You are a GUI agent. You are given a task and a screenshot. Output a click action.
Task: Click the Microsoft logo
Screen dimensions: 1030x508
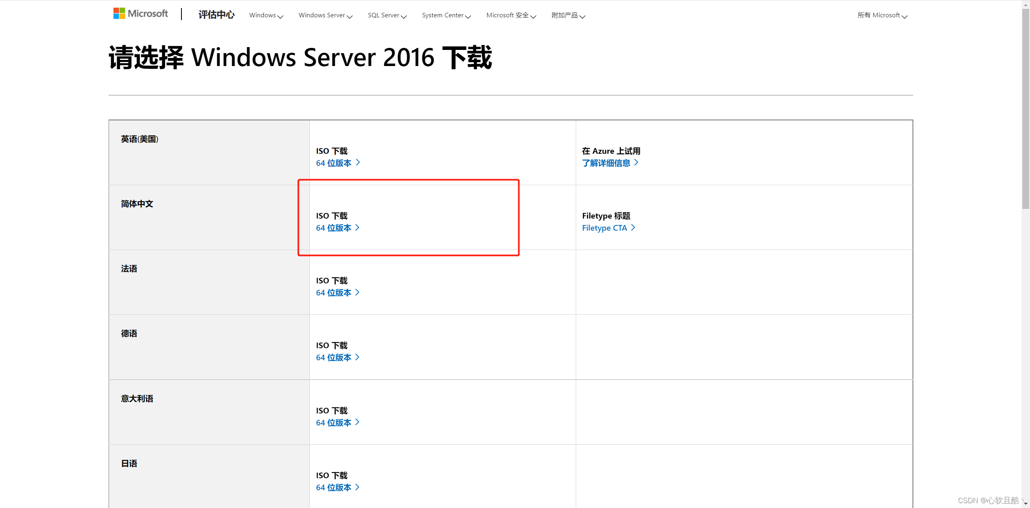tap(140, 14)
